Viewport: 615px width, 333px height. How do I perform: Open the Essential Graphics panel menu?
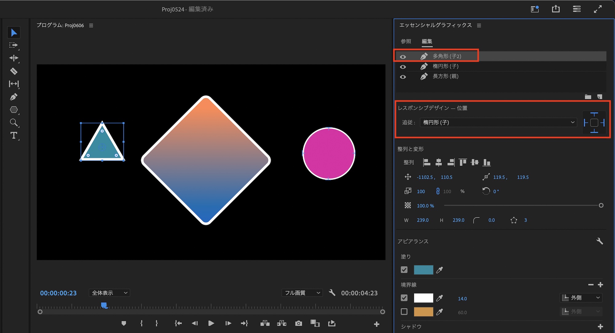(x=479, y=25)
